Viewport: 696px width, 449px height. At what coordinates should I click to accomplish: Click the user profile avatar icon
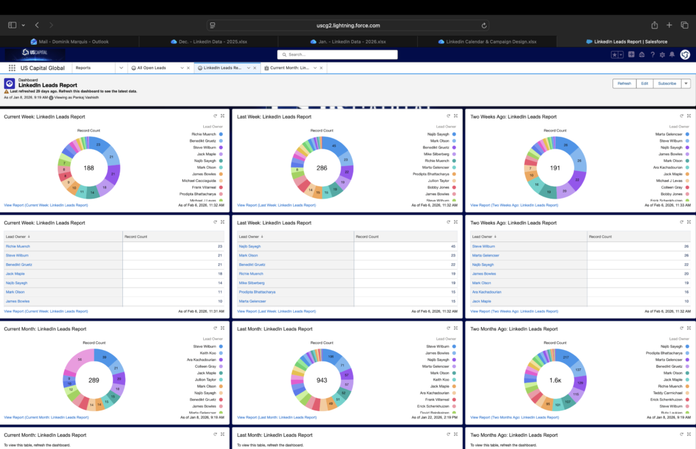(x=684, y=54)
